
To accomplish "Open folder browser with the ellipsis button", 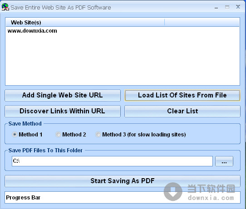I will [224, 161].
